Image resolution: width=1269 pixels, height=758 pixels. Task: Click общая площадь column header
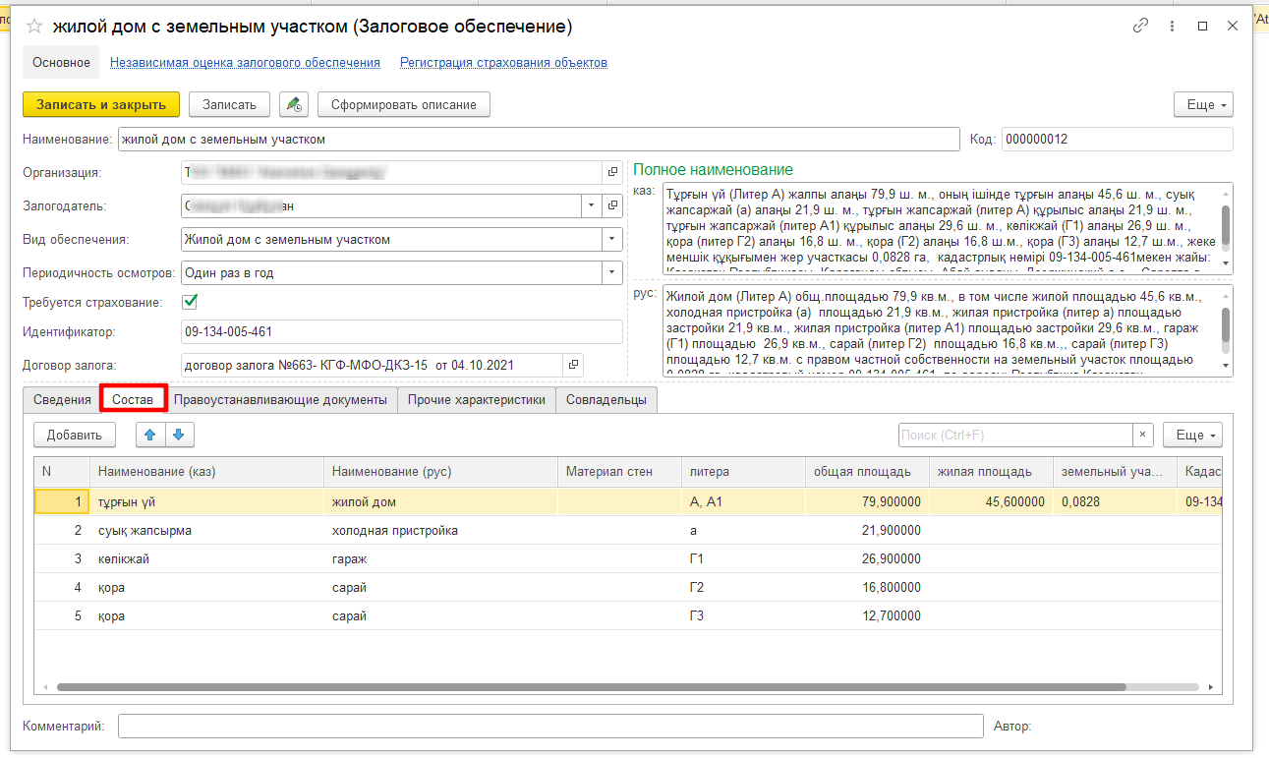[x=867, y=472]
